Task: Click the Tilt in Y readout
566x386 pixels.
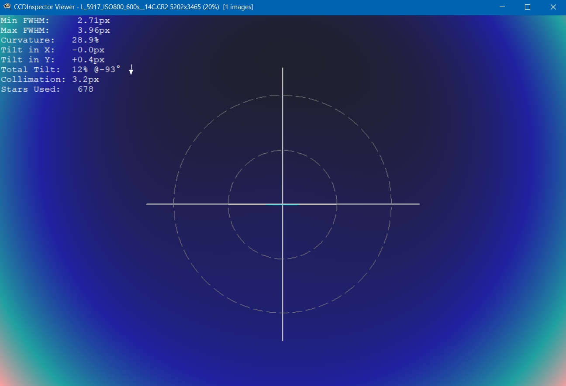Action: tap(52, 60)
